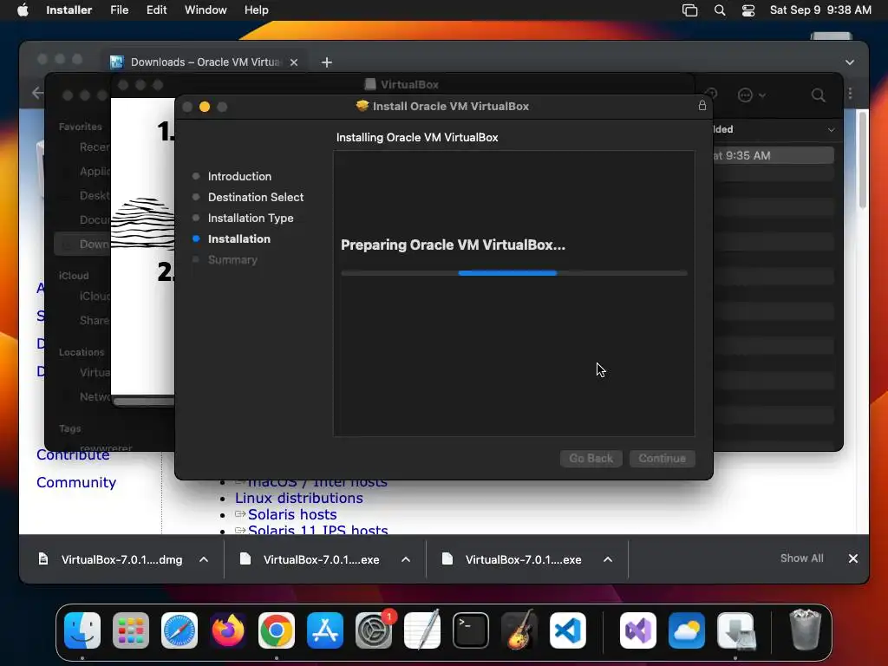Open Finder from the Dock
The height and width of the screenshot is (666, 888).
[82, 630]
